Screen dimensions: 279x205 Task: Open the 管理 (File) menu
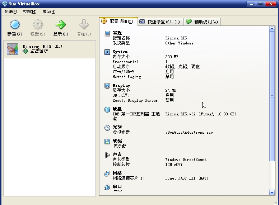coord(11,11)
